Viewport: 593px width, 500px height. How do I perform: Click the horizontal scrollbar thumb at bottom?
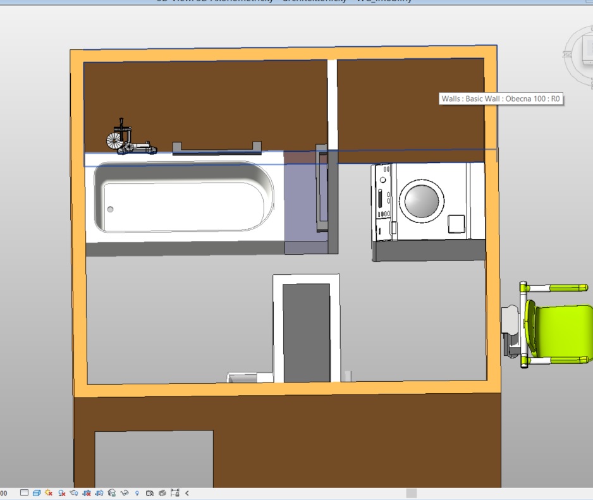pyautogui.click(x=412, y=493)
